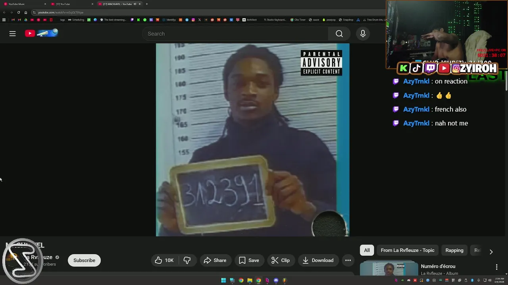The image size is (508, 285).
Task: Open the first Gmail bookmark icon
Action: click(x=13, y=20)
